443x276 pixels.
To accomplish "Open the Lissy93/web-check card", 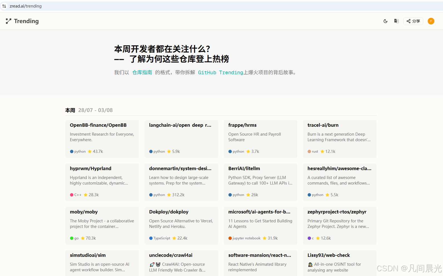I will click(340, 263).
